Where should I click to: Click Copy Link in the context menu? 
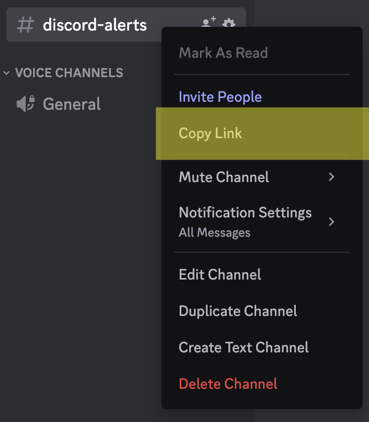(x=210, y=133)
